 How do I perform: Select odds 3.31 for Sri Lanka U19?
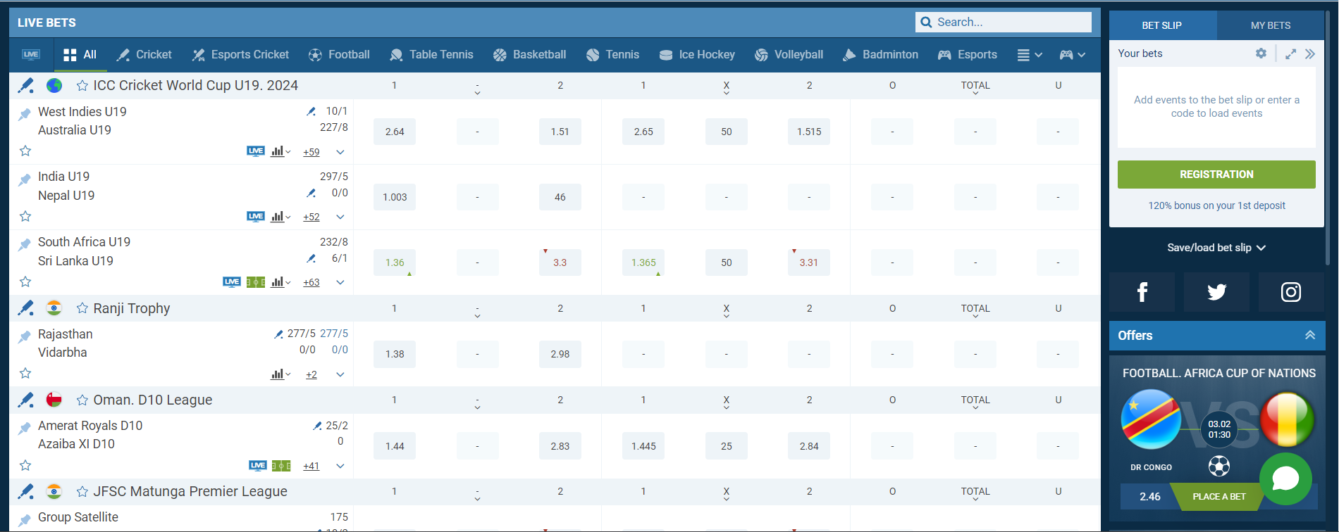coord(809,262)
